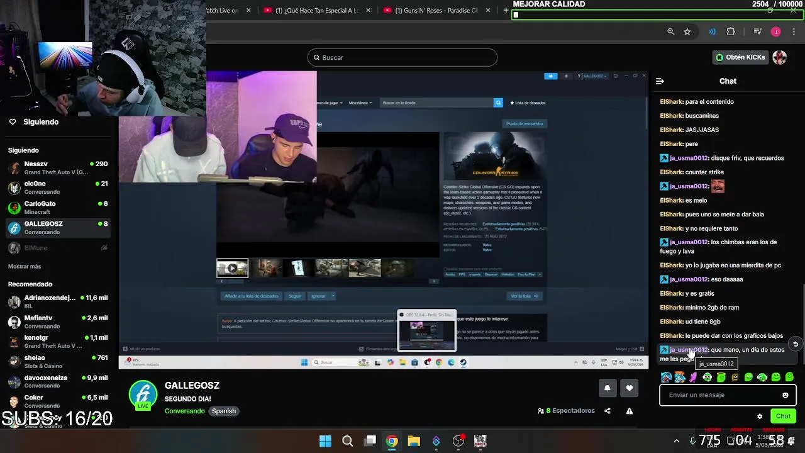
Task: Click Steam's Seguir button
Action: click(x=295, y=296)
